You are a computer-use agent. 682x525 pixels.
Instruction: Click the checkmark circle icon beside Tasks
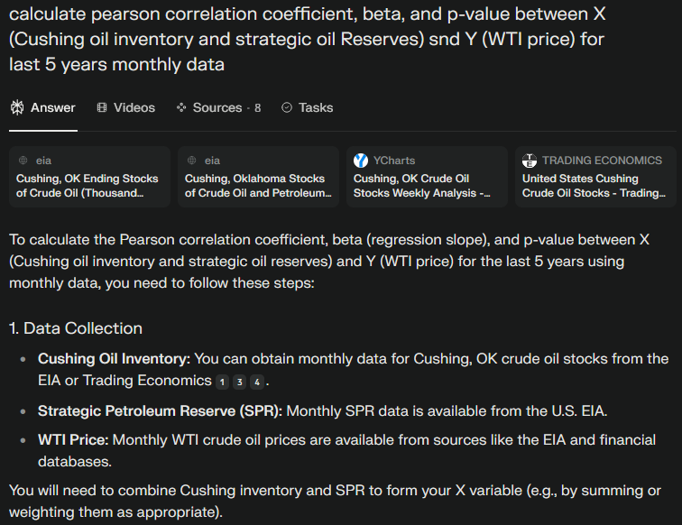pos(287,107)
